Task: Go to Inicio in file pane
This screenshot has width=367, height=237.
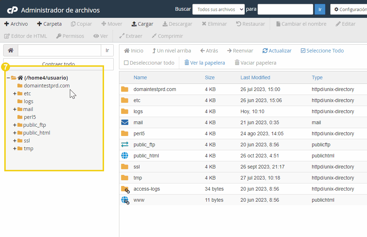Action: coord(134,51)
